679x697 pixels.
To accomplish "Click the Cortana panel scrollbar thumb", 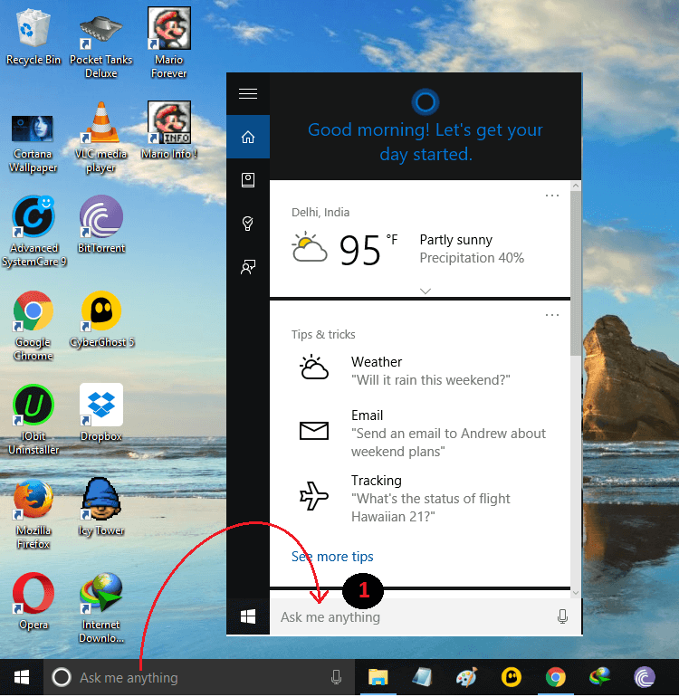I will pos(576,273).
